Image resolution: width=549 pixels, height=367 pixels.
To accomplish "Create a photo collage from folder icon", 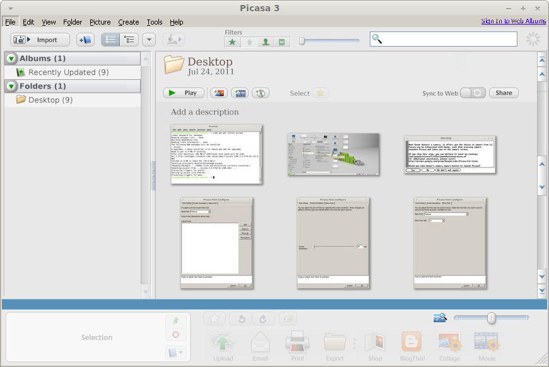I will (219, 93).
